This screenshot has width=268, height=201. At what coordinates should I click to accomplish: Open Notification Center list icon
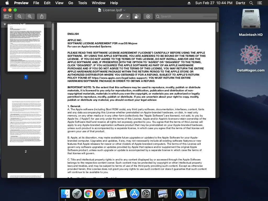(260, 3)
